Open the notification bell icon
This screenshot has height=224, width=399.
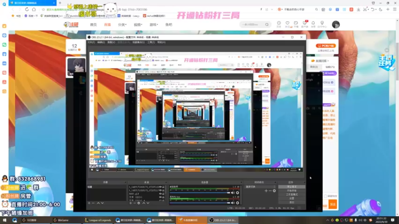(x=313, y=23)
